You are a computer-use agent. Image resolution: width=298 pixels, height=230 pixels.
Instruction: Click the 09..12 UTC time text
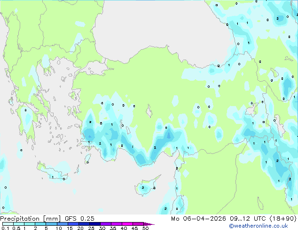point(248,219)
